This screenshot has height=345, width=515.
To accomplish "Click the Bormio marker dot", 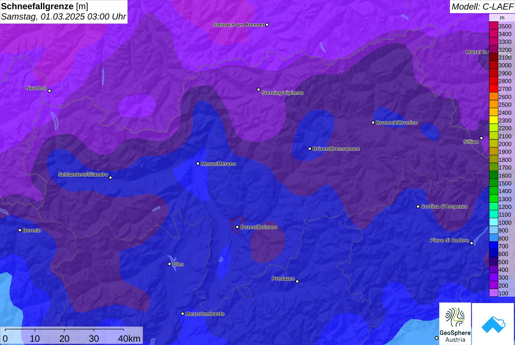I will [x=20, y=230].
